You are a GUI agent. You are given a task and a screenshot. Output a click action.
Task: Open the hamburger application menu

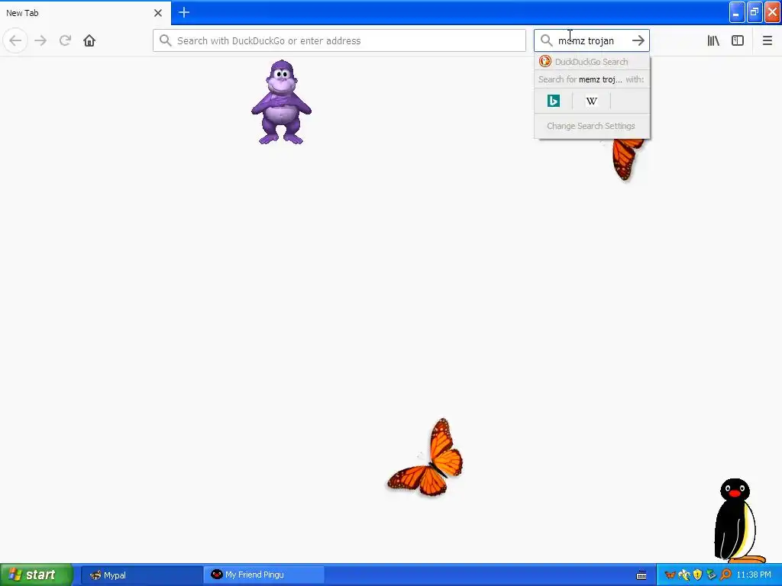tap(767, 40)
